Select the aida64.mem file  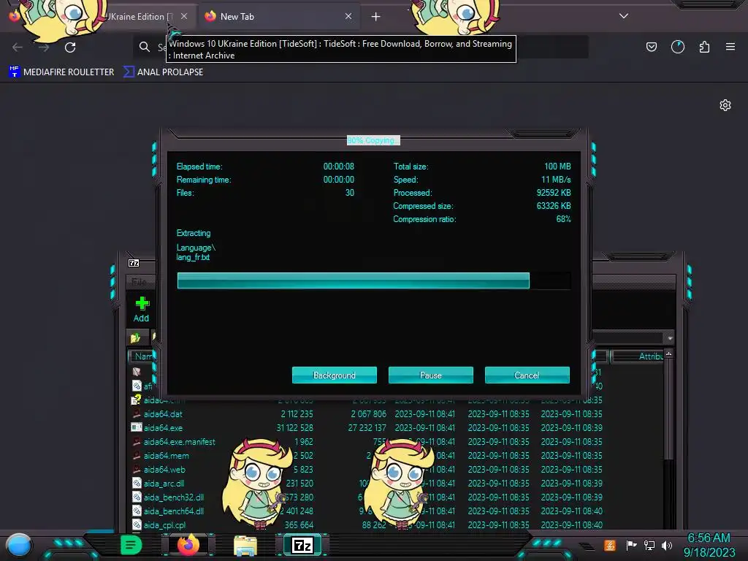click(166, 456)
